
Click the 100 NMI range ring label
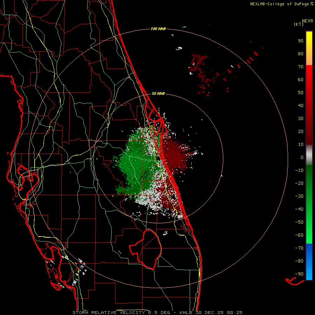[x=158, y=29]
